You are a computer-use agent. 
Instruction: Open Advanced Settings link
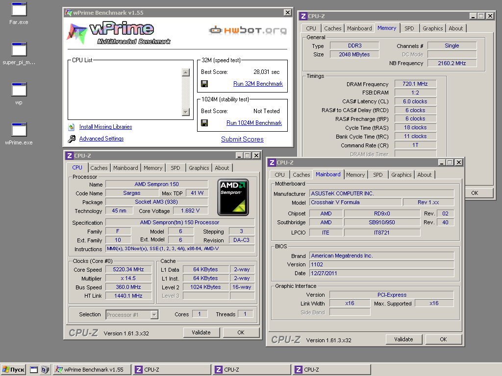(x=101, y=139)
